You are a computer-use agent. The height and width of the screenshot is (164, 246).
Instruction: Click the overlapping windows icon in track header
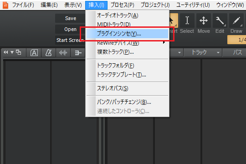19,52
